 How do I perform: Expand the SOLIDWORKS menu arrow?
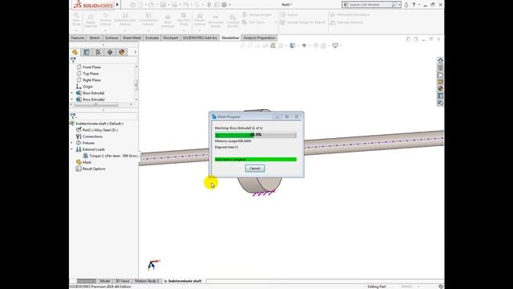(x=117, y=5)
